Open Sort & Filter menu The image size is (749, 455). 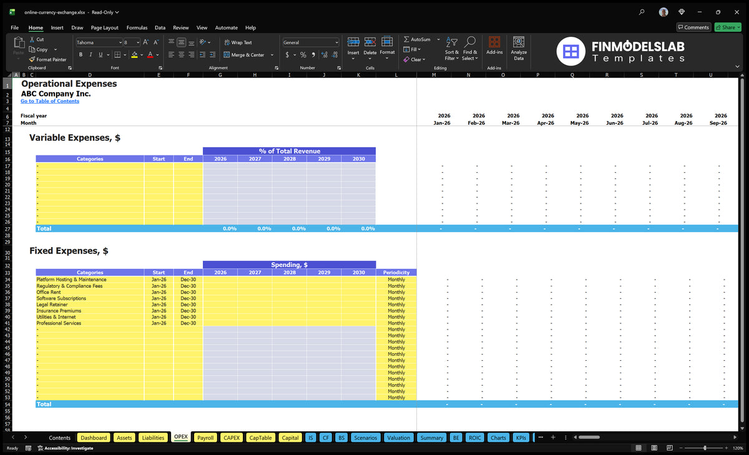452,48
